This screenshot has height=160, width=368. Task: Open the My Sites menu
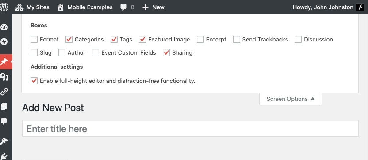pos(32,7)
